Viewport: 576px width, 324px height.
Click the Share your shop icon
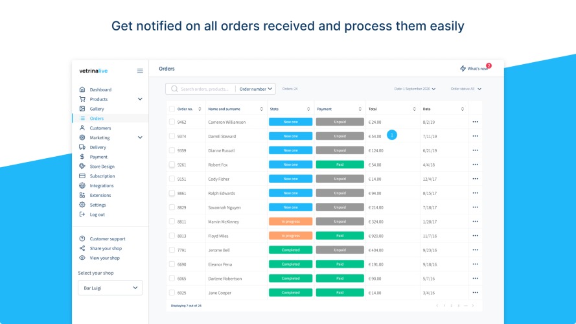(x=82, y=248)
